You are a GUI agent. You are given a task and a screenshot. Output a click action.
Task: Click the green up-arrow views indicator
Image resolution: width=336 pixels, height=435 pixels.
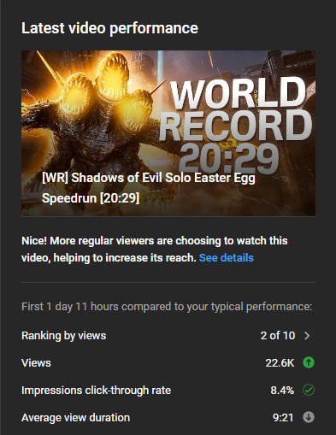tap(309, 362)
